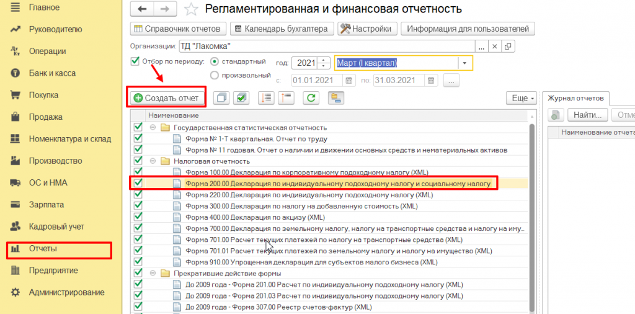Click the 'Организация' input field

[326, 46]
